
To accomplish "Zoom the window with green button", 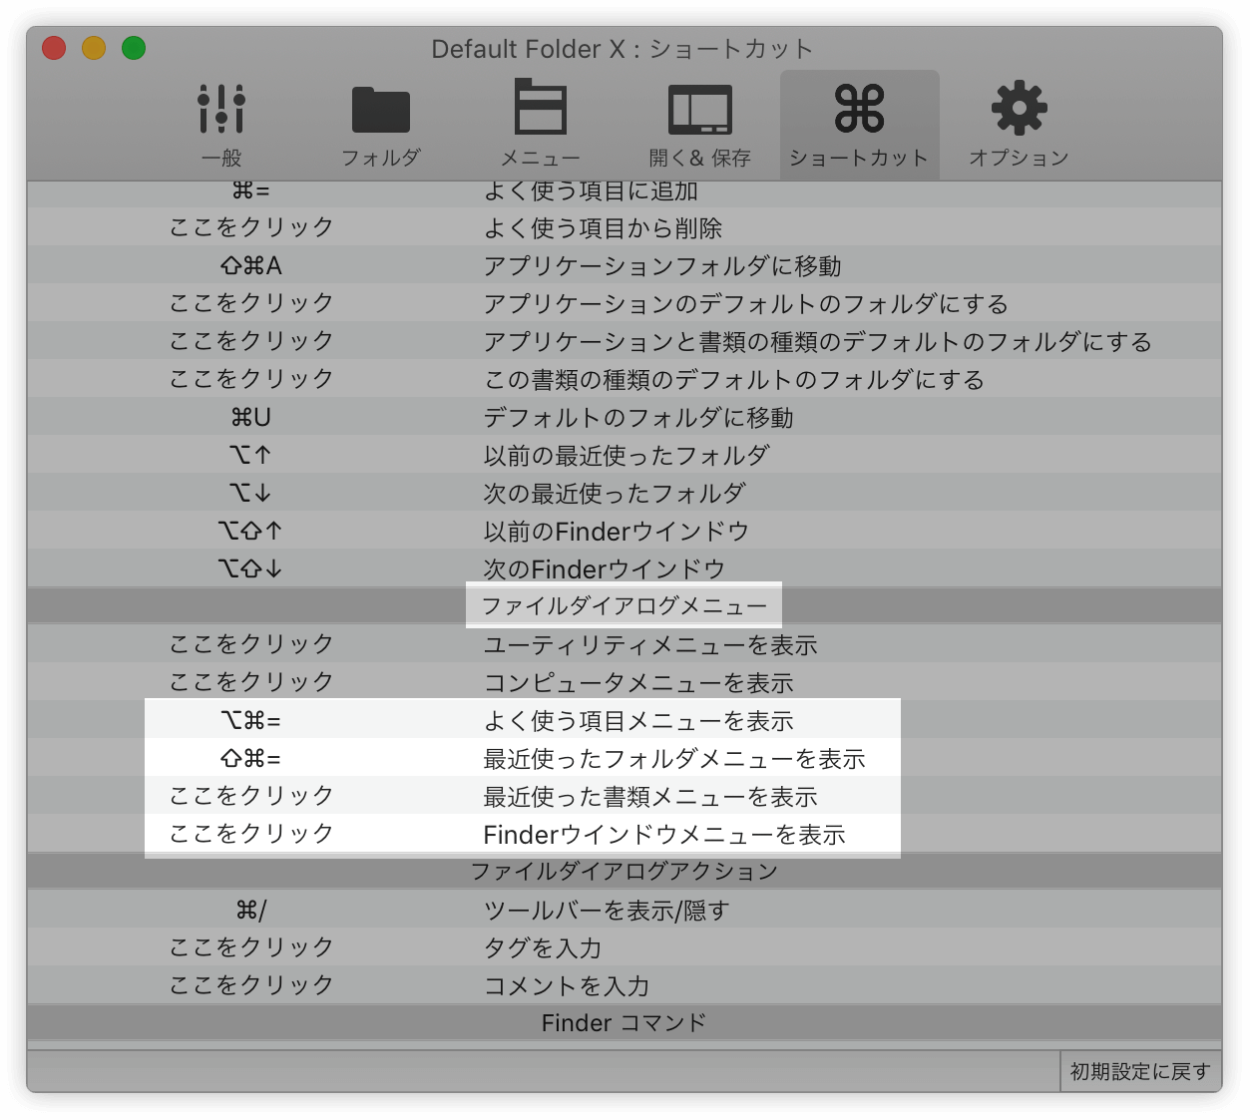I will [x=134, y=48].
